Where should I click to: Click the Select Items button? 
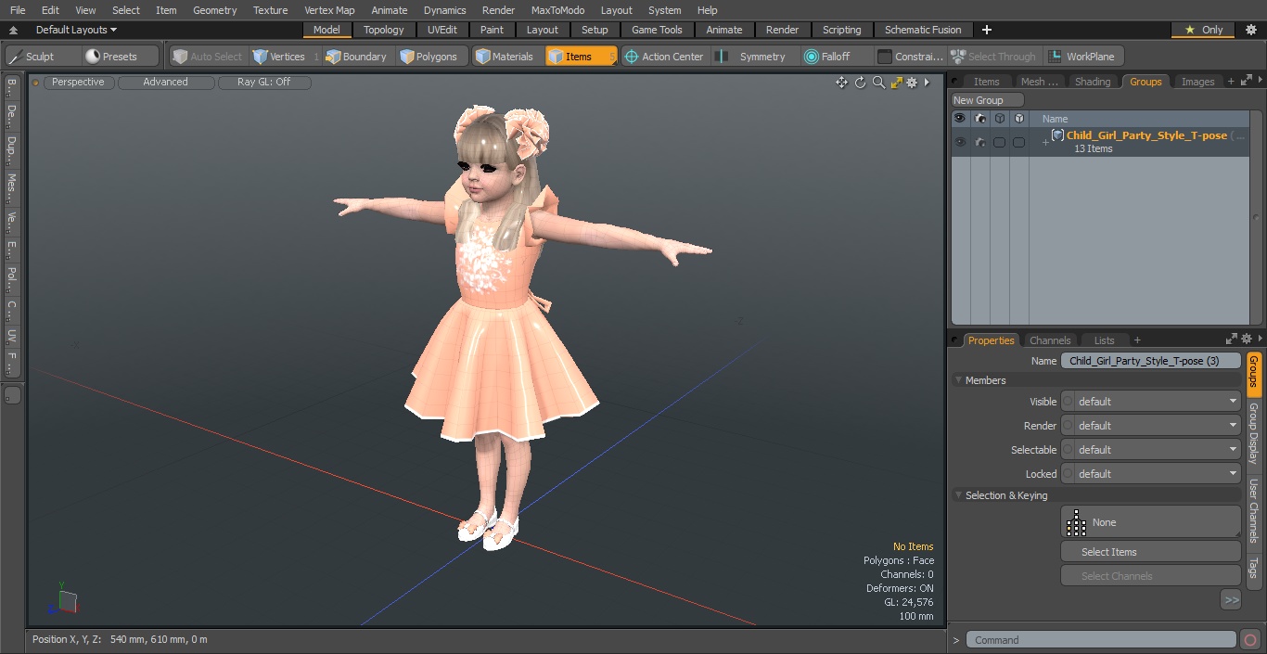(1150, 552)
